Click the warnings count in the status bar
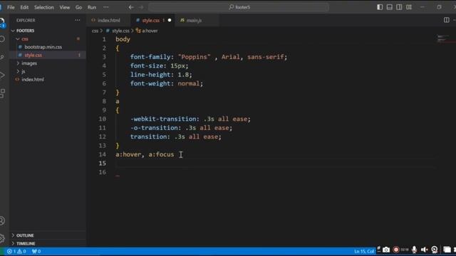 [21, 251]
